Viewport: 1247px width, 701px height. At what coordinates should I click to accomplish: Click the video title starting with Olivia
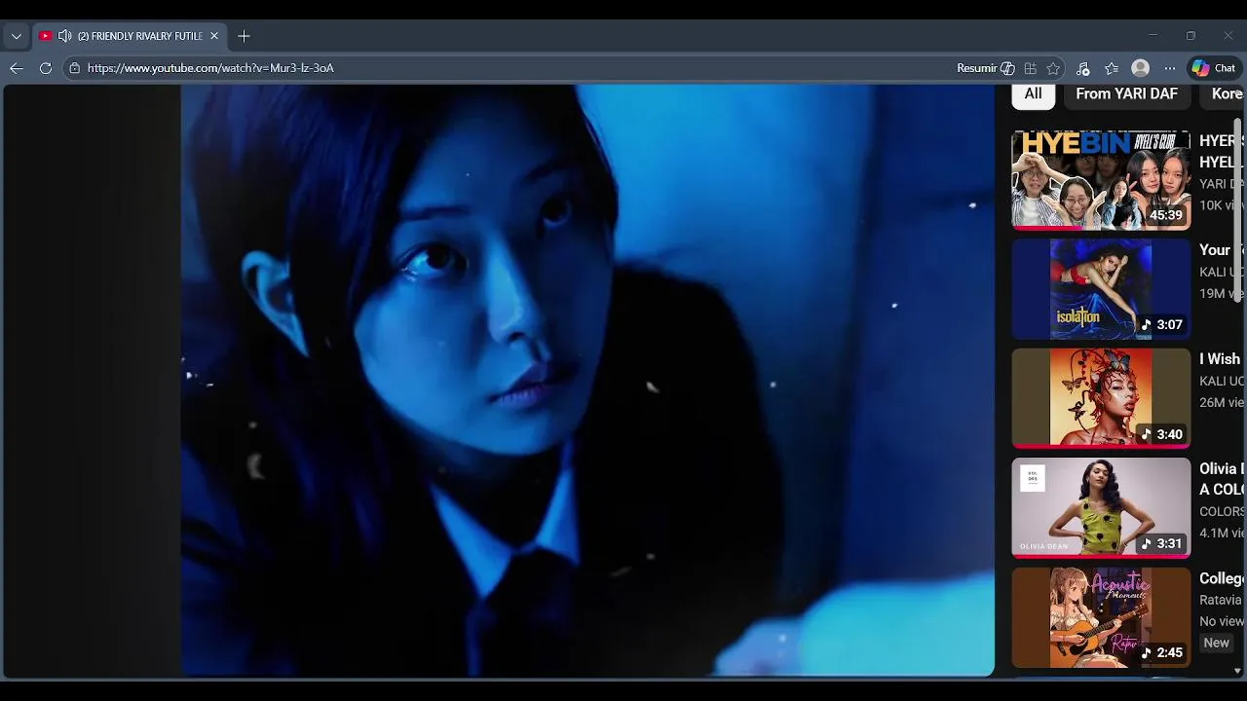pos(1221,479)
